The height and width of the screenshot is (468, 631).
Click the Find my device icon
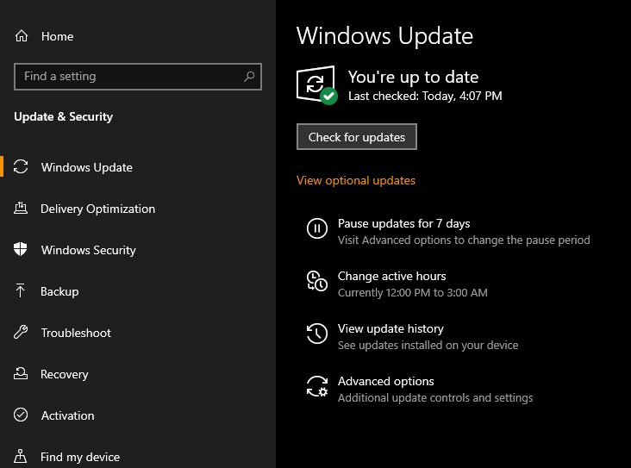(22, 457)
